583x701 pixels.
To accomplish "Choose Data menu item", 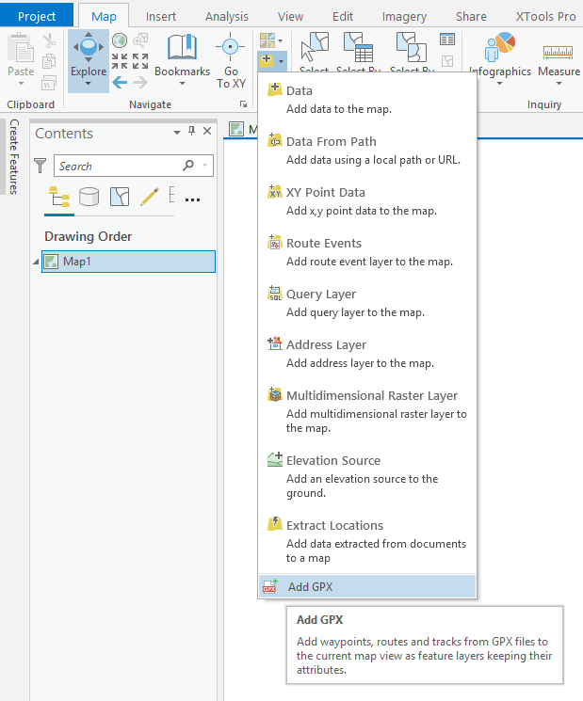I will click(x=367, y=99).
